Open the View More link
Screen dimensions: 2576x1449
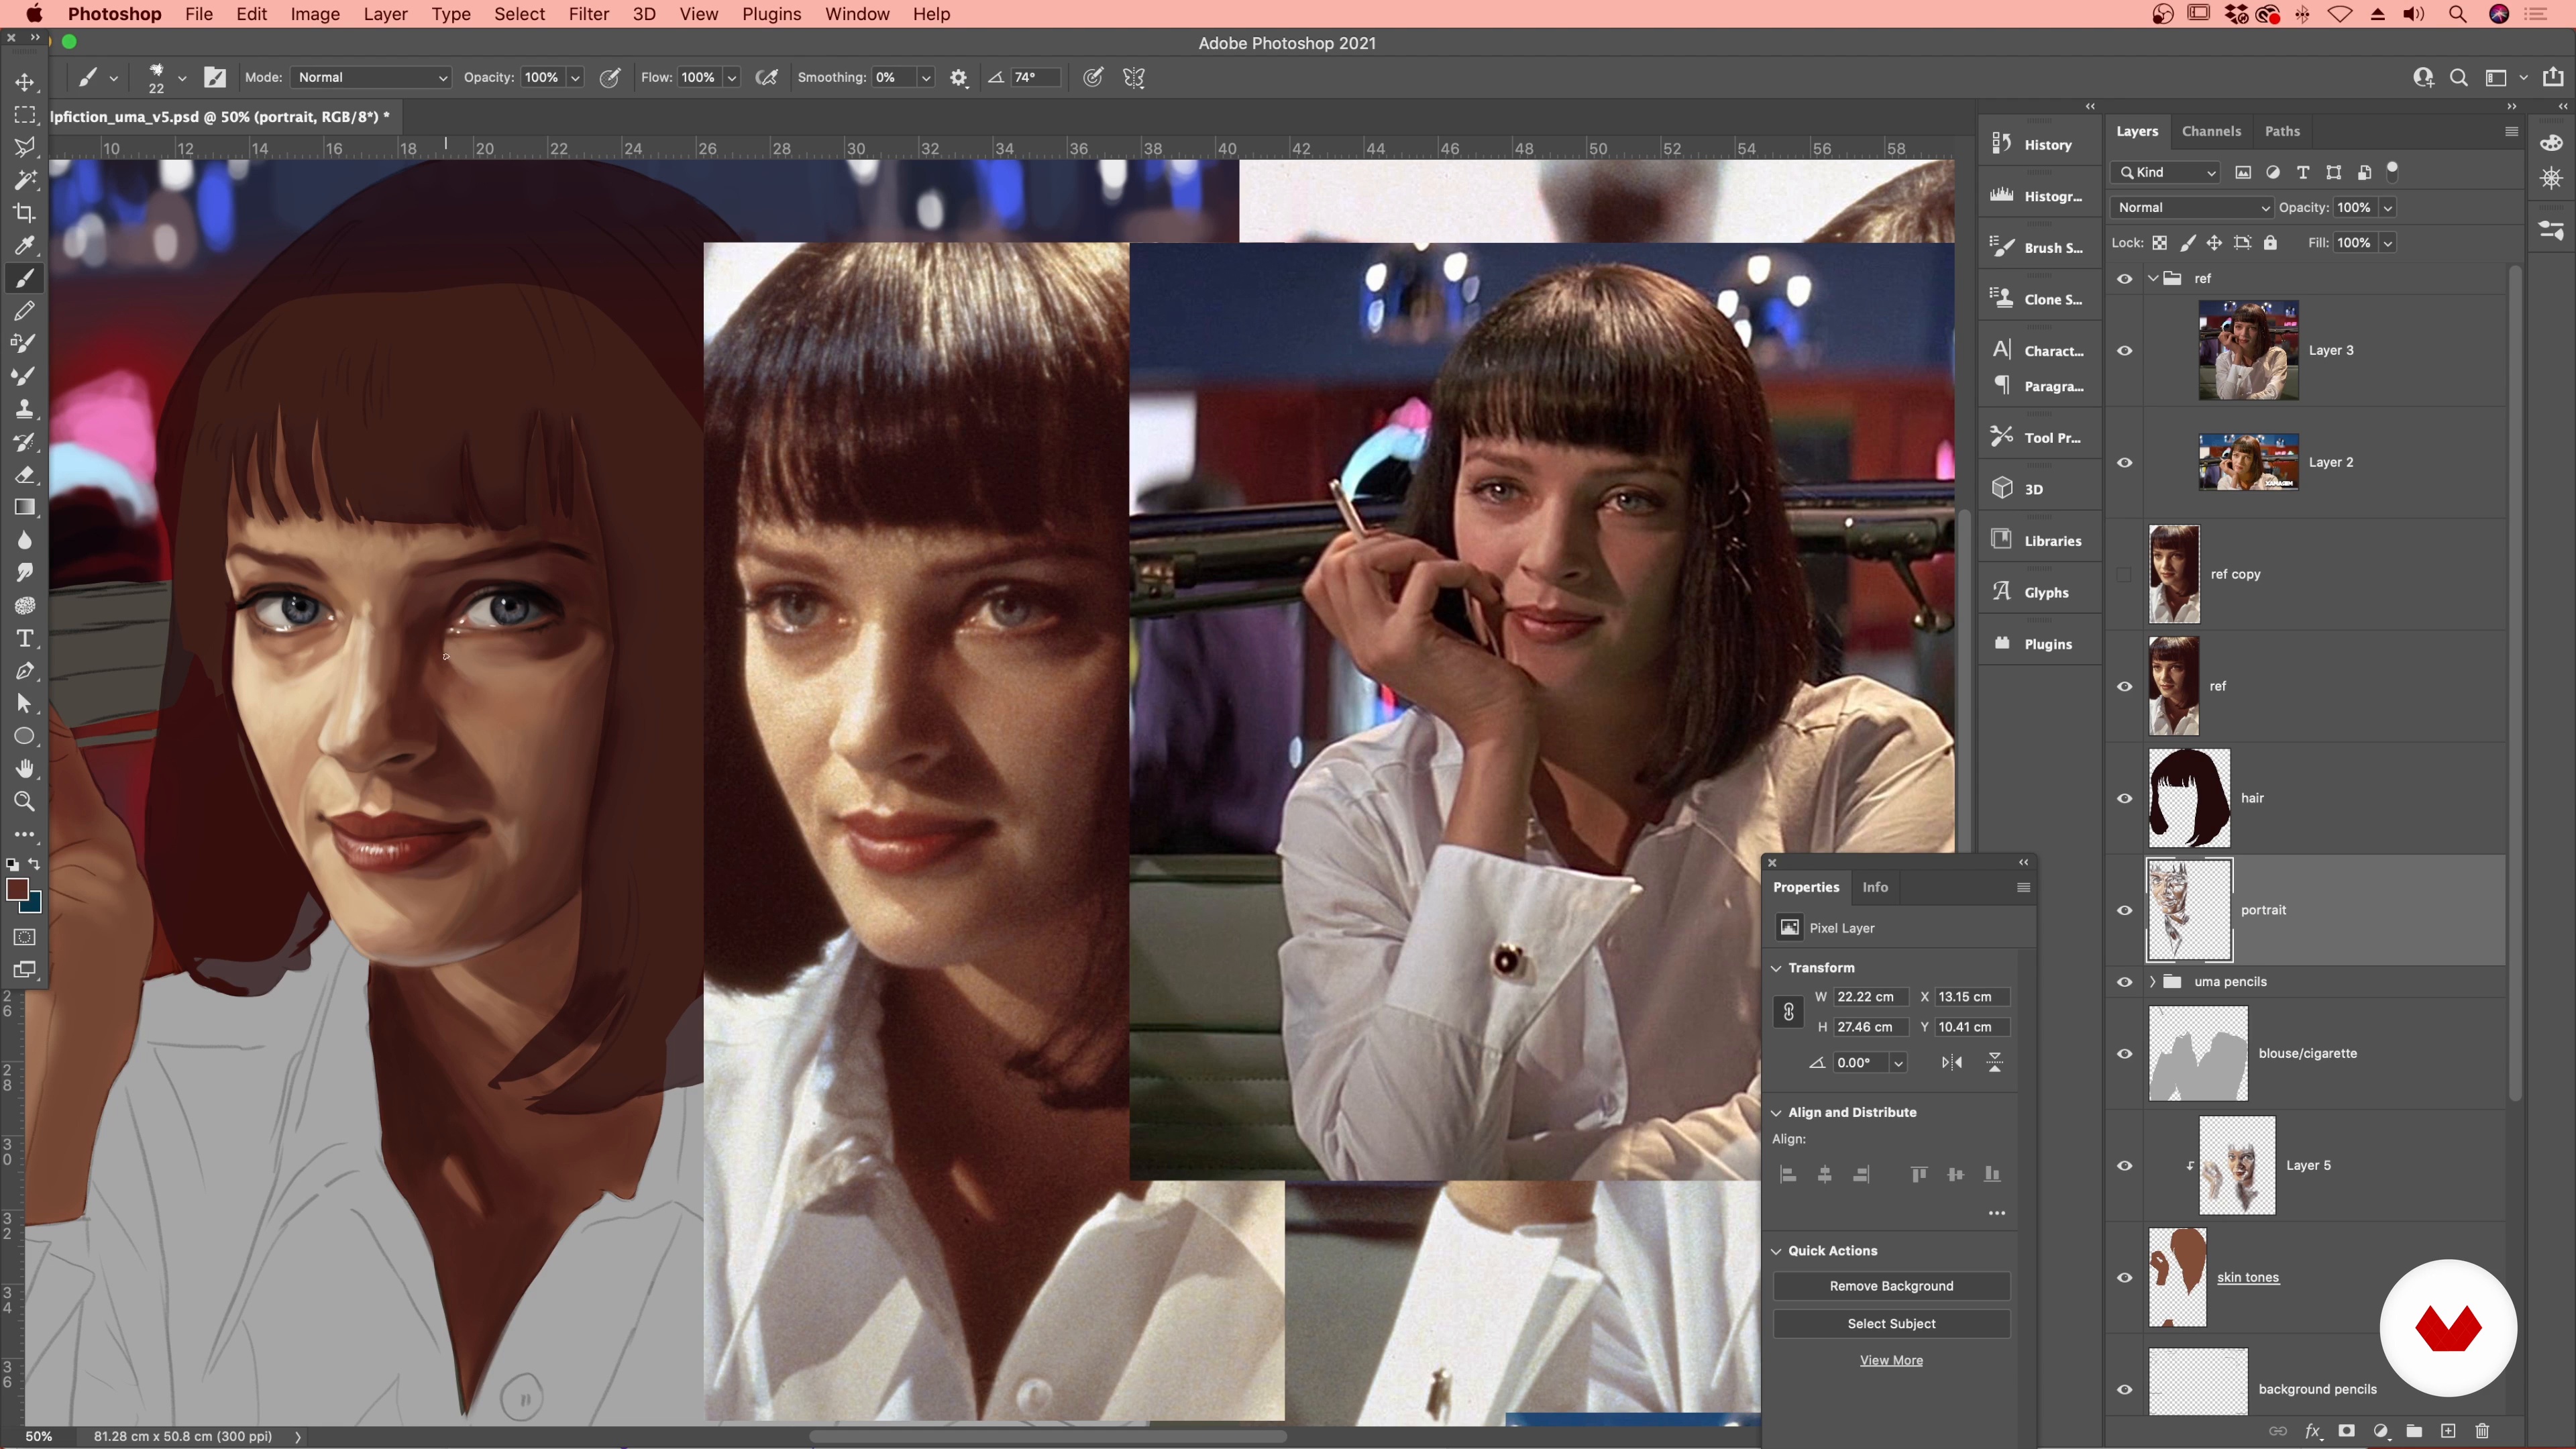coord(1891,1361)
